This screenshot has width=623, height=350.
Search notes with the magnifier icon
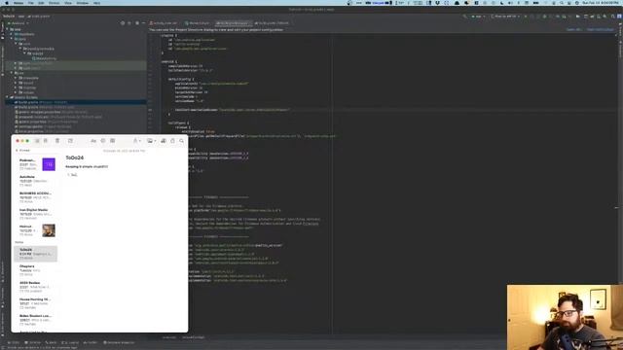[182, 141]
